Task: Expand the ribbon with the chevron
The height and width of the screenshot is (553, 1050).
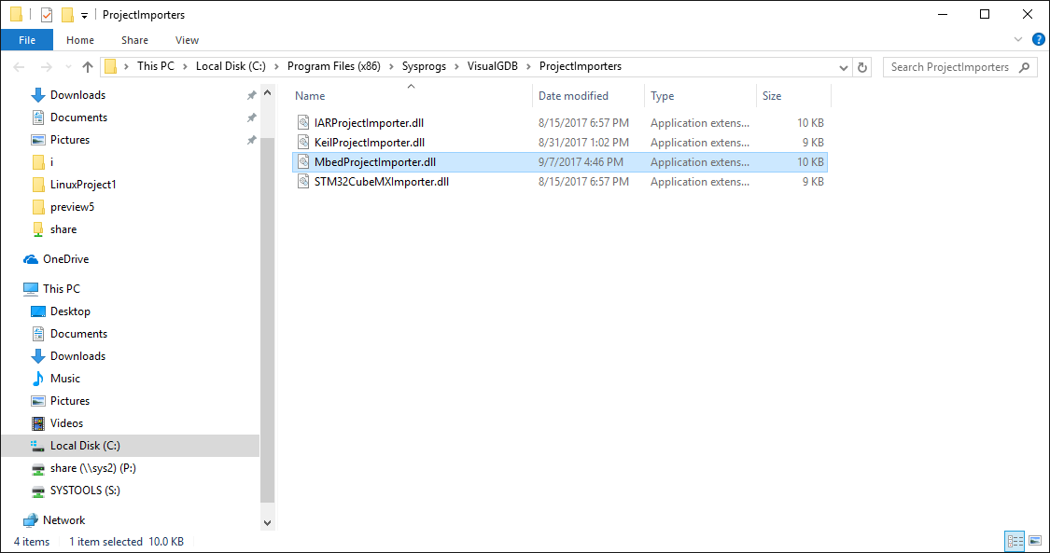Action: tap(1018, 39)
